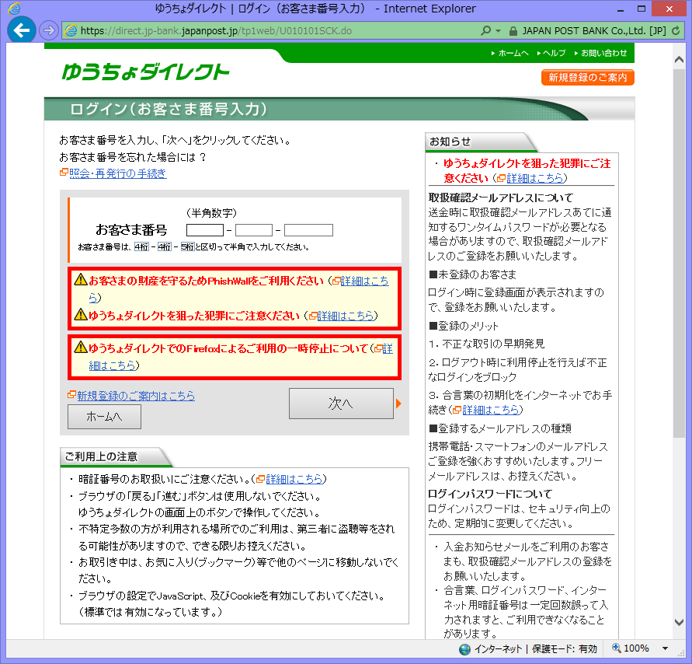Click the second 4-digit customer number field
Screen dimensions: 692x664
point(254,230)
